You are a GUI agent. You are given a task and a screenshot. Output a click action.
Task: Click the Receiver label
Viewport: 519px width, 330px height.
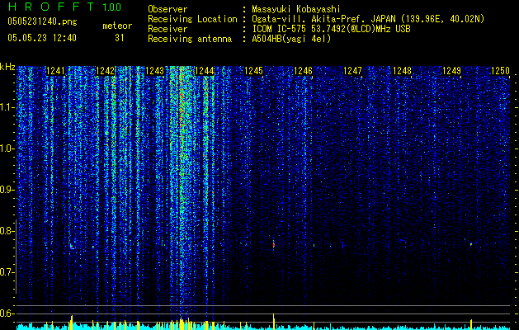click(167, 29)
